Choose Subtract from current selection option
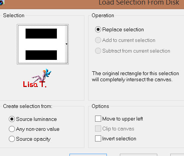Screen dimensions: 184x156 coord(98,51)
